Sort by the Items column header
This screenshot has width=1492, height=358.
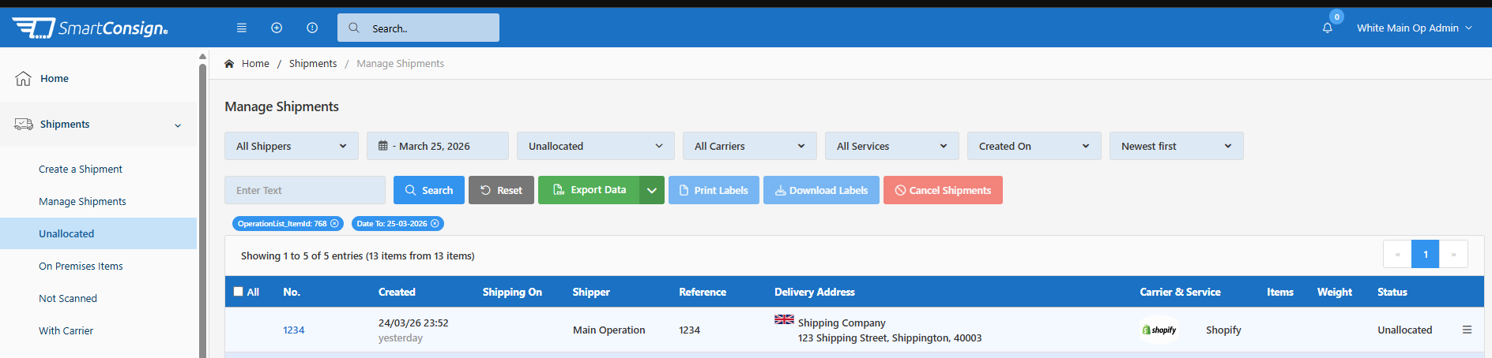click(x=1280, y=292)
